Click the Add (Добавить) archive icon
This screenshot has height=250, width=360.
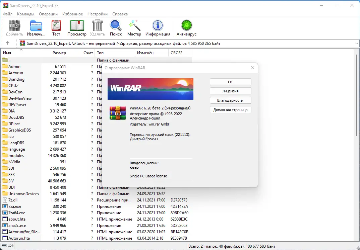(14, 25)
